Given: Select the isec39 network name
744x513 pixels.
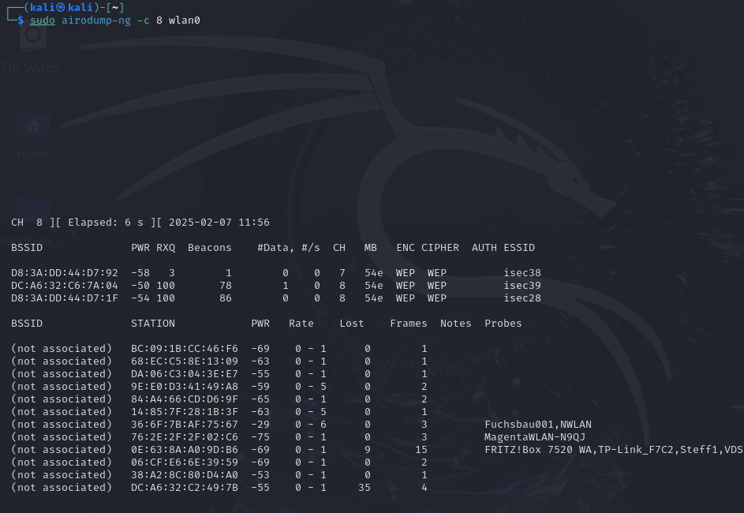Looking at the screenshot, I should (x=522, y=286).
